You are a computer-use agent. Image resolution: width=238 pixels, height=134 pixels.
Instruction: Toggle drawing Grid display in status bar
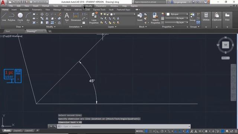click(146, 131)
